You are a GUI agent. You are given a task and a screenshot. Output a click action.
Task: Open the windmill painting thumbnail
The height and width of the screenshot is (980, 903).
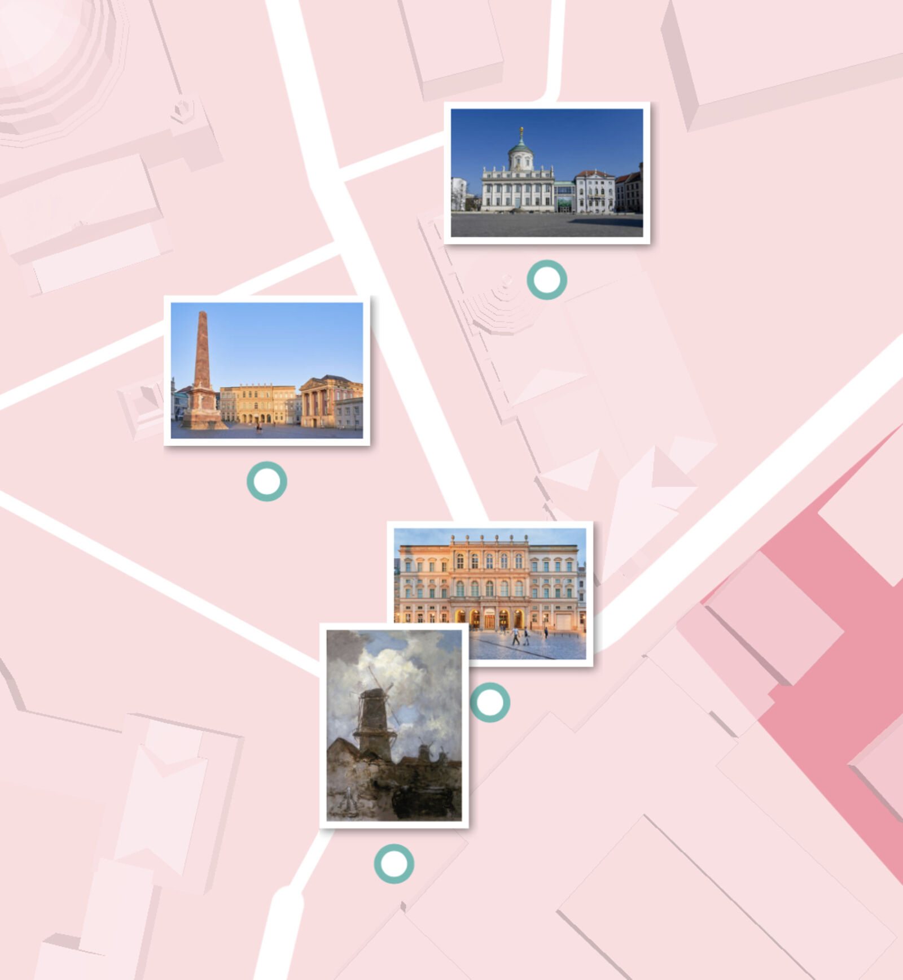pos(394,725)
